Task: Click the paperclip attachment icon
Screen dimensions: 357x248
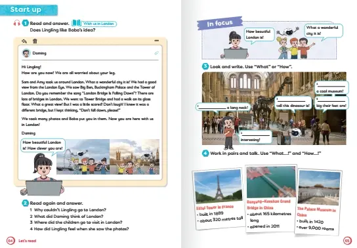Action: tap(156, 53)
